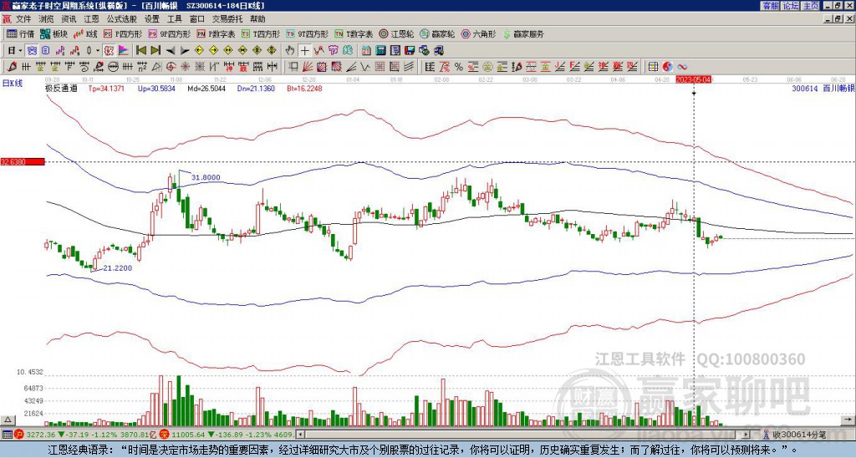Viewport: 856px width, 458px height.
Task: Click the save floppy disk icon
Action: pyautogui.click(x=410, y=51)
